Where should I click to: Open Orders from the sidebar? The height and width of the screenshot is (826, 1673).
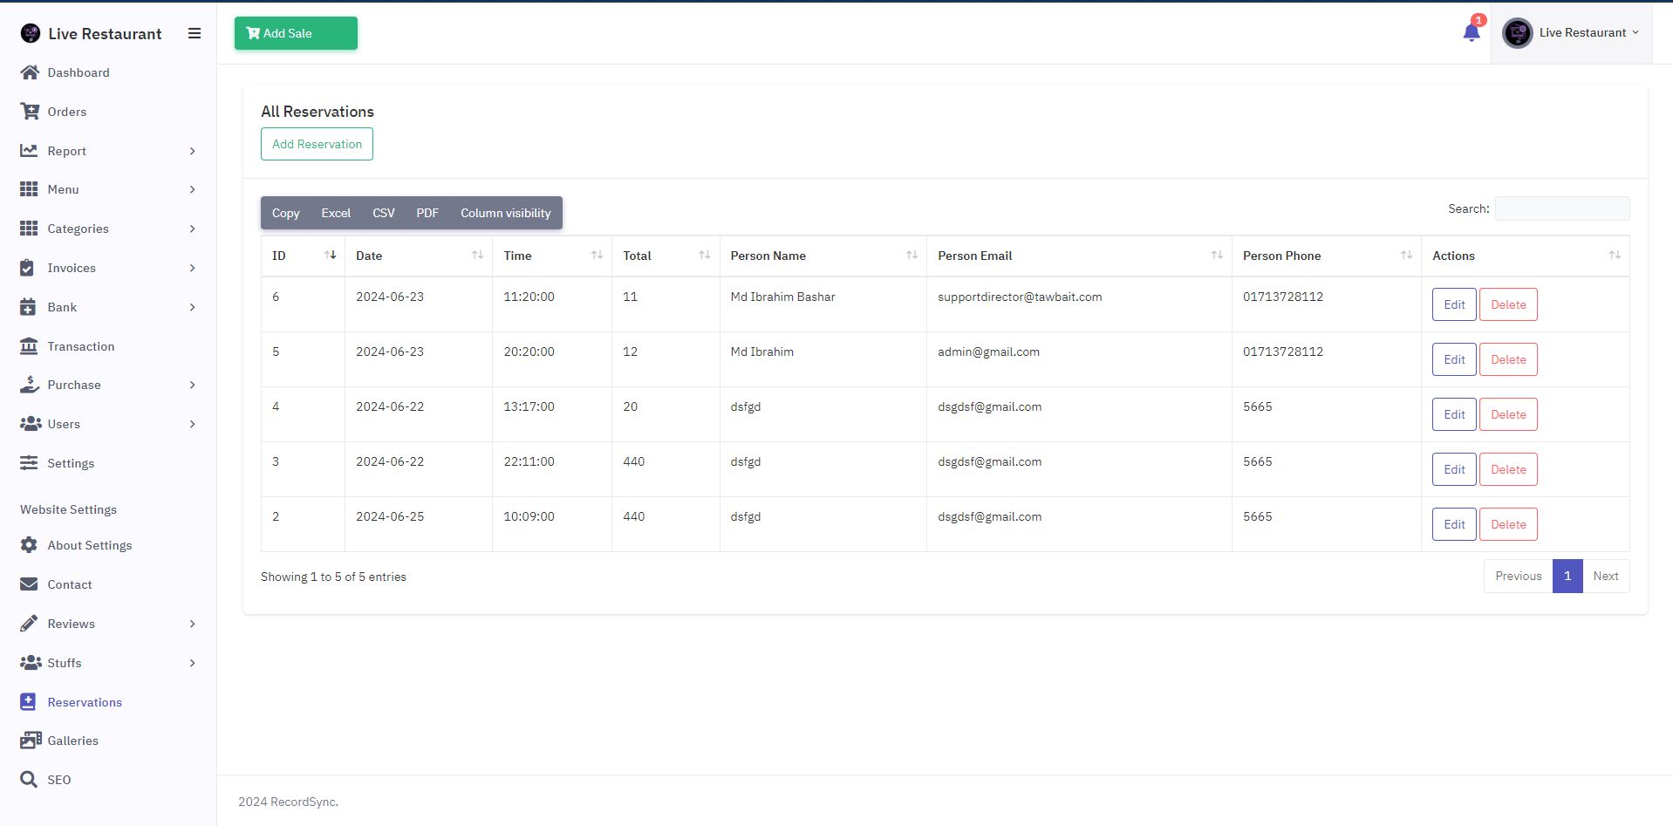coord(67,112)
